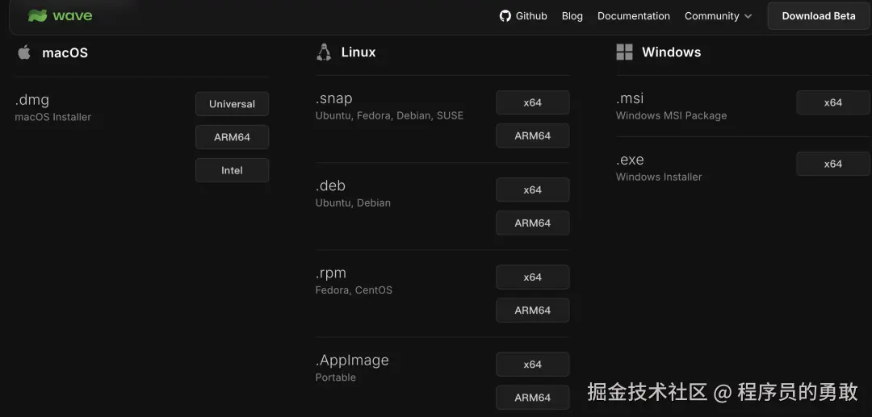Click 'Windows Installer' description

(659, 177)
